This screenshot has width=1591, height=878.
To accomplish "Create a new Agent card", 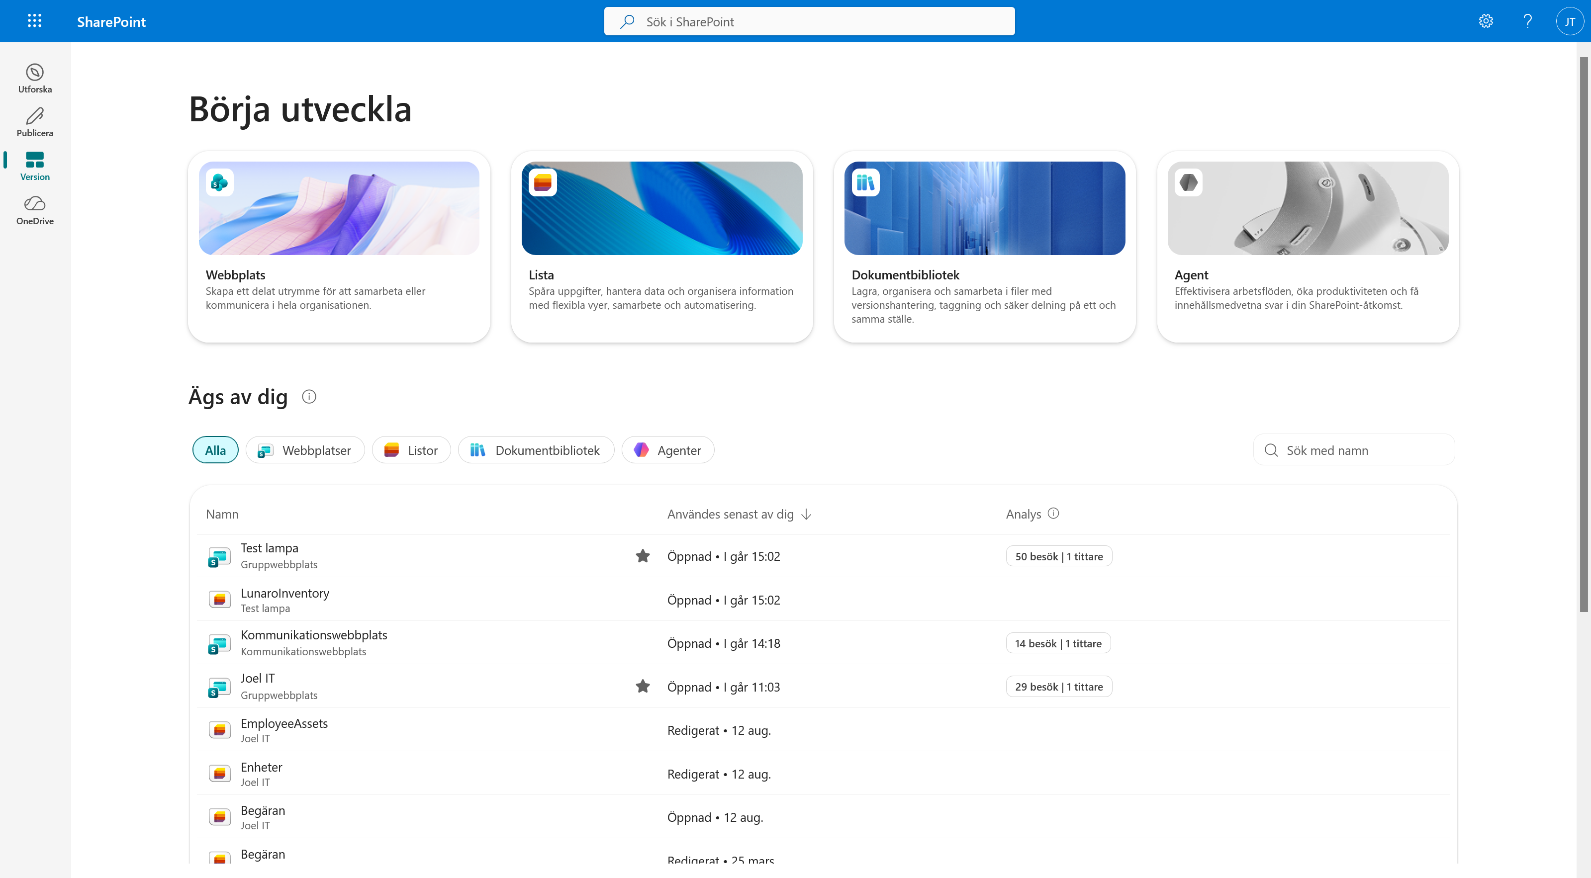I will coord(1308,247).
